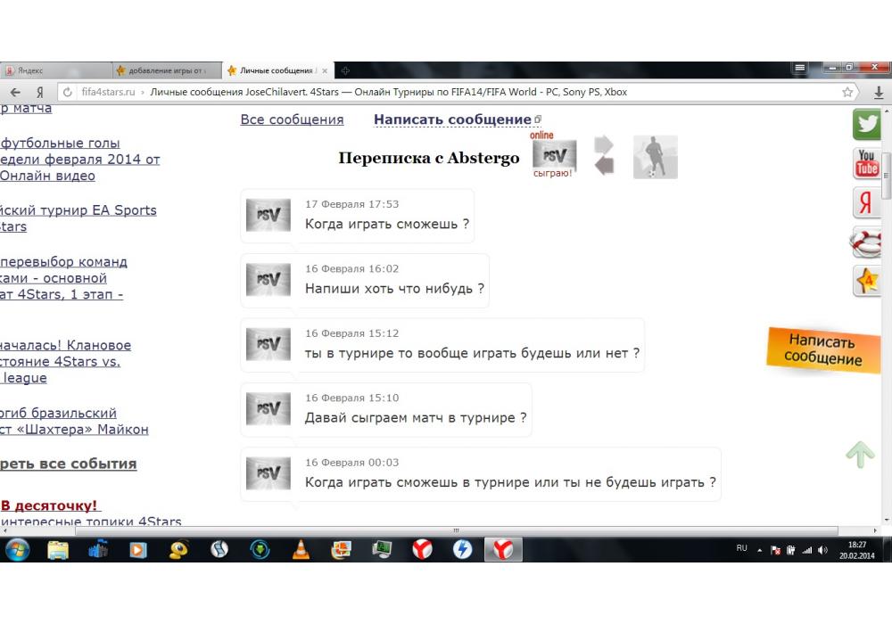Open the yellow Agent-style taskbar icon
This screenshot has height=624, width=892.
pyautogui.click(x=178, y=549)
